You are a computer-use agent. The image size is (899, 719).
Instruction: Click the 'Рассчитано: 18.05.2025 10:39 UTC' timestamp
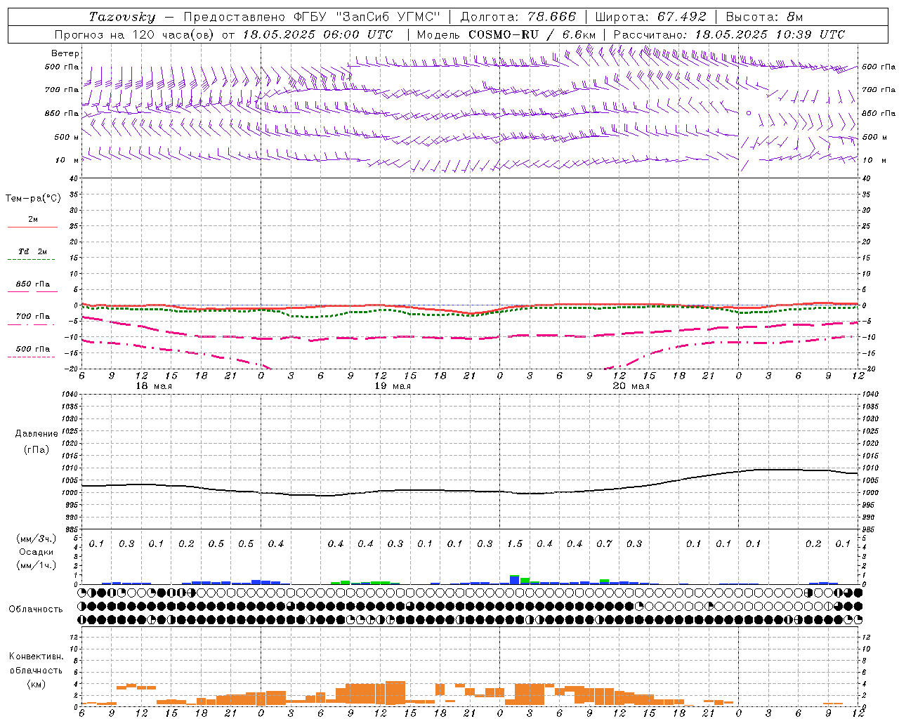pos(729,34)
